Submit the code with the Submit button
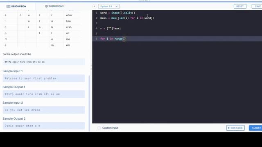 pos(256,128)
